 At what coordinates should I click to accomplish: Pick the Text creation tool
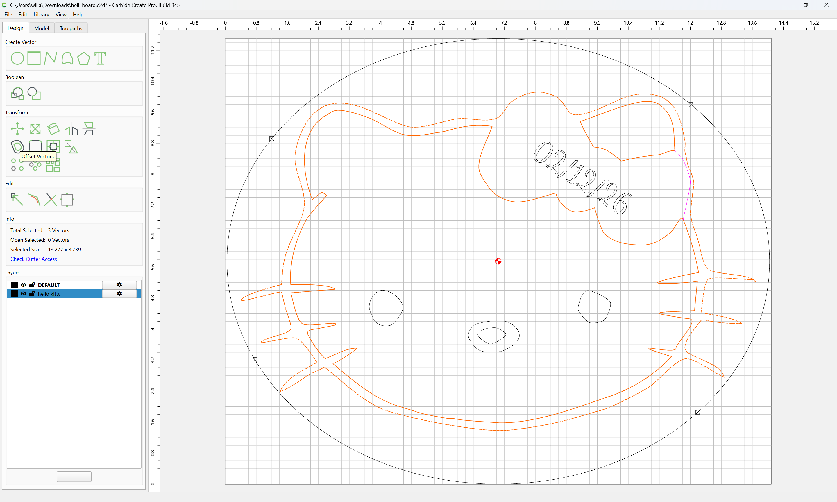100,58
